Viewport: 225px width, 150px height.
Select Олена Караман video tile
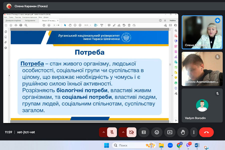(x=202, y=32)
